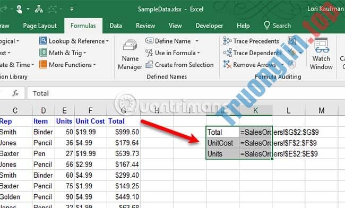
Task: Click the Unit Cost header cell
Action: [x=90, y=121]
